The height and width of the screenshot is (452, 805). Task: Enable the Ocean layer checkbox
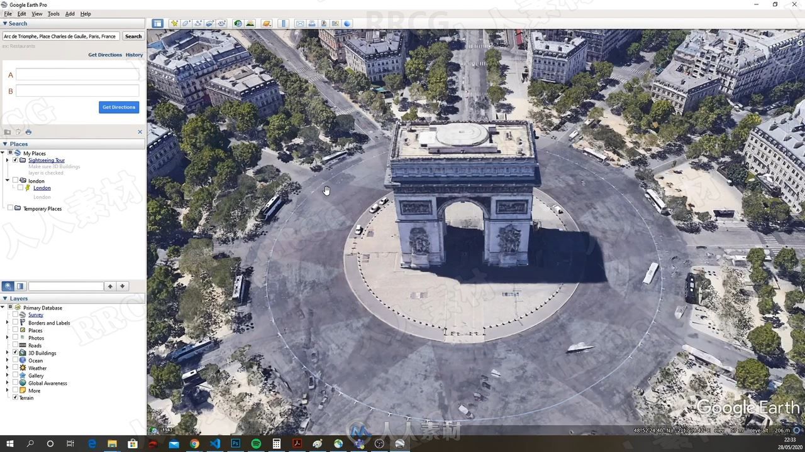(x=15, y=360)
